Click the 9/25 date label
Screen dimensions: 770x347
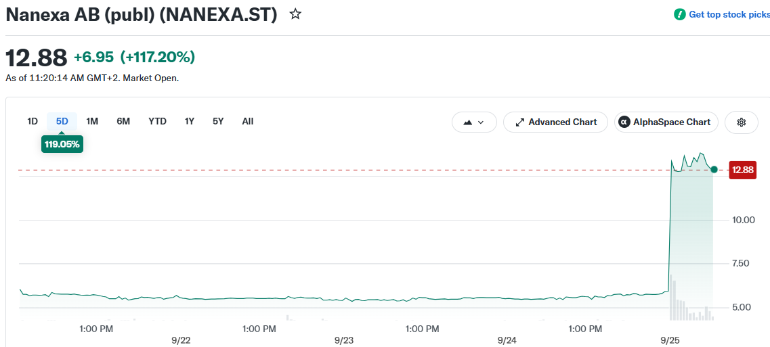tap(669, 340)
